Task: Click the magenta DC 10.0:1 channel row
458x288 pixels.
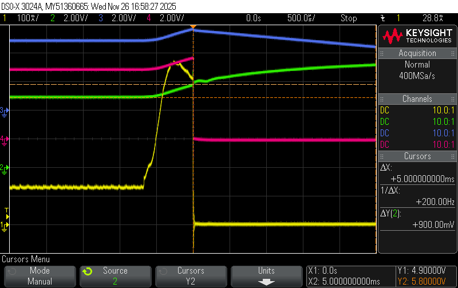Action: pos(417,144)
